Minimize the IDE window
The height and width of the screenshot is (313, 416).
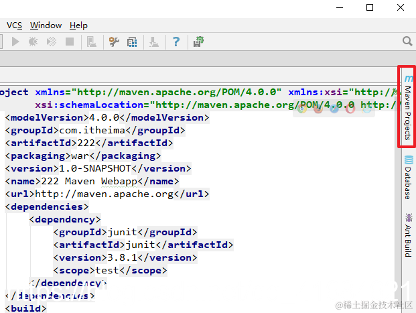pos(340,7)
